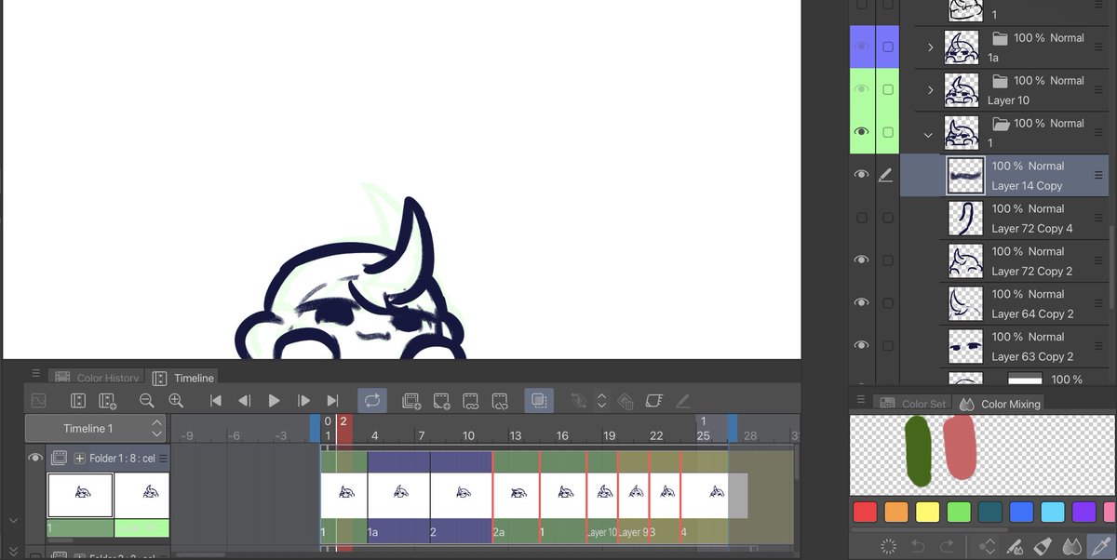Zoom in the timeline view

pyautogui.click(x=176, y=401)
